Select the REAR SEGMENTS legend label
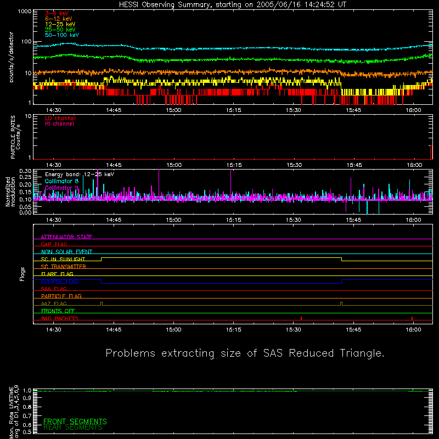Image resolution: width=439 pixels, height=439 pixels. (73, 427)
